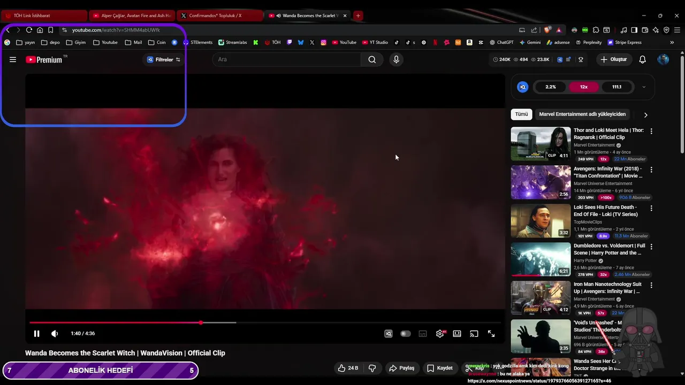
Task: Show more filter chips with arrow
Action: tap(645, 114)
